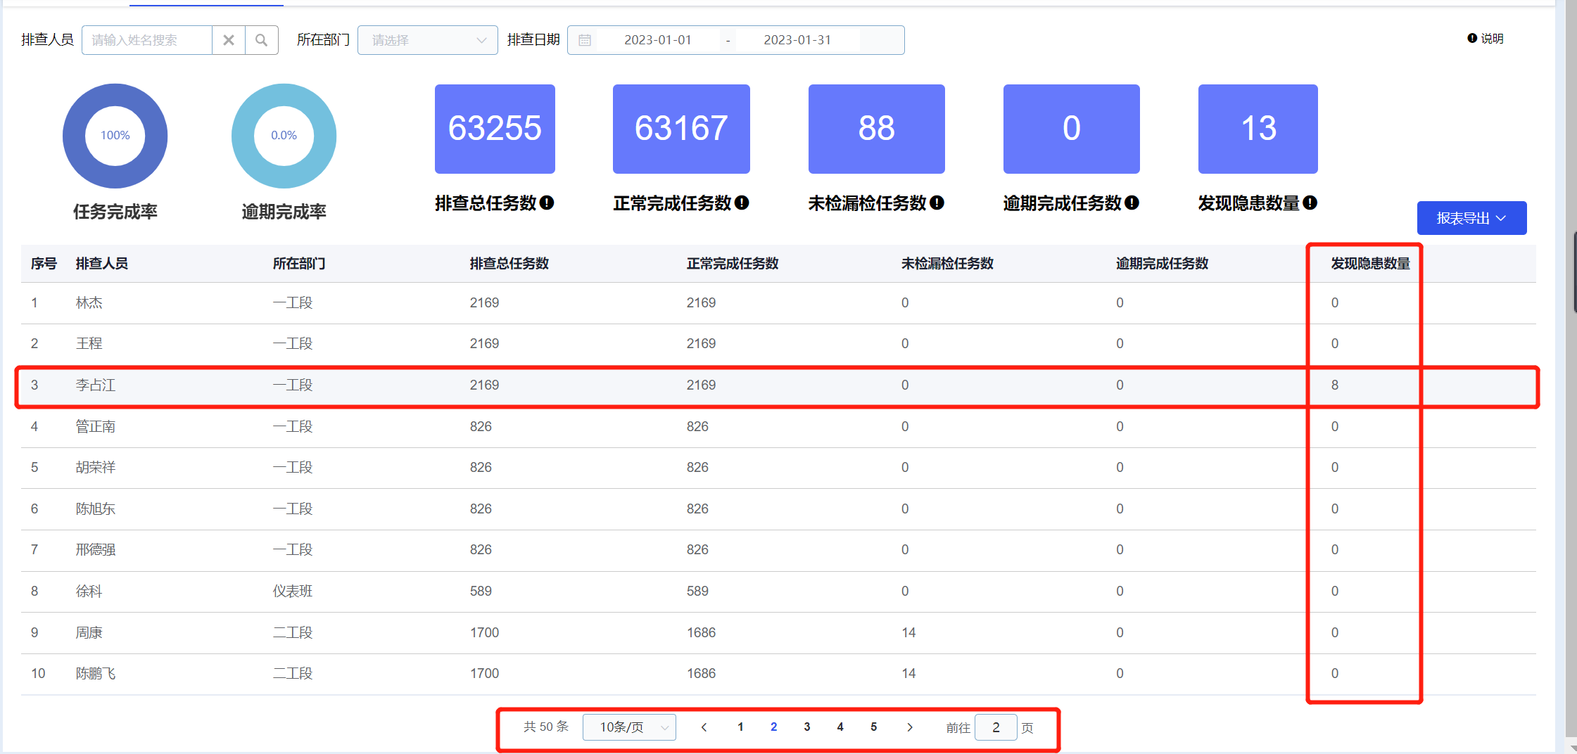Open the 说明 info icon
The image size is (1577, 754).
click(x=1471, y=39)
